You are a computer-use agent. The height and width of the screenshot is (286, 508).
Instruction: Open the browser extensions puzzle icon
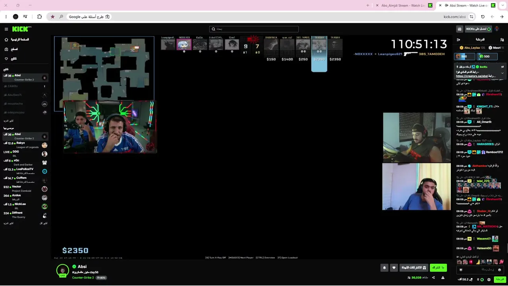coord(39,17)
